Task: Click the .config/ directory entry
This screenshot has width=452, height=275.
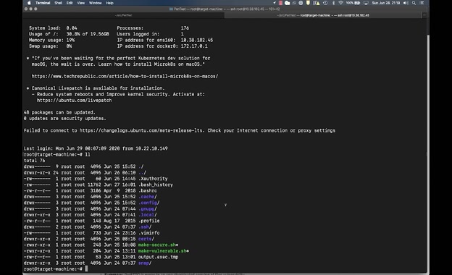Action: click(148, 203)
